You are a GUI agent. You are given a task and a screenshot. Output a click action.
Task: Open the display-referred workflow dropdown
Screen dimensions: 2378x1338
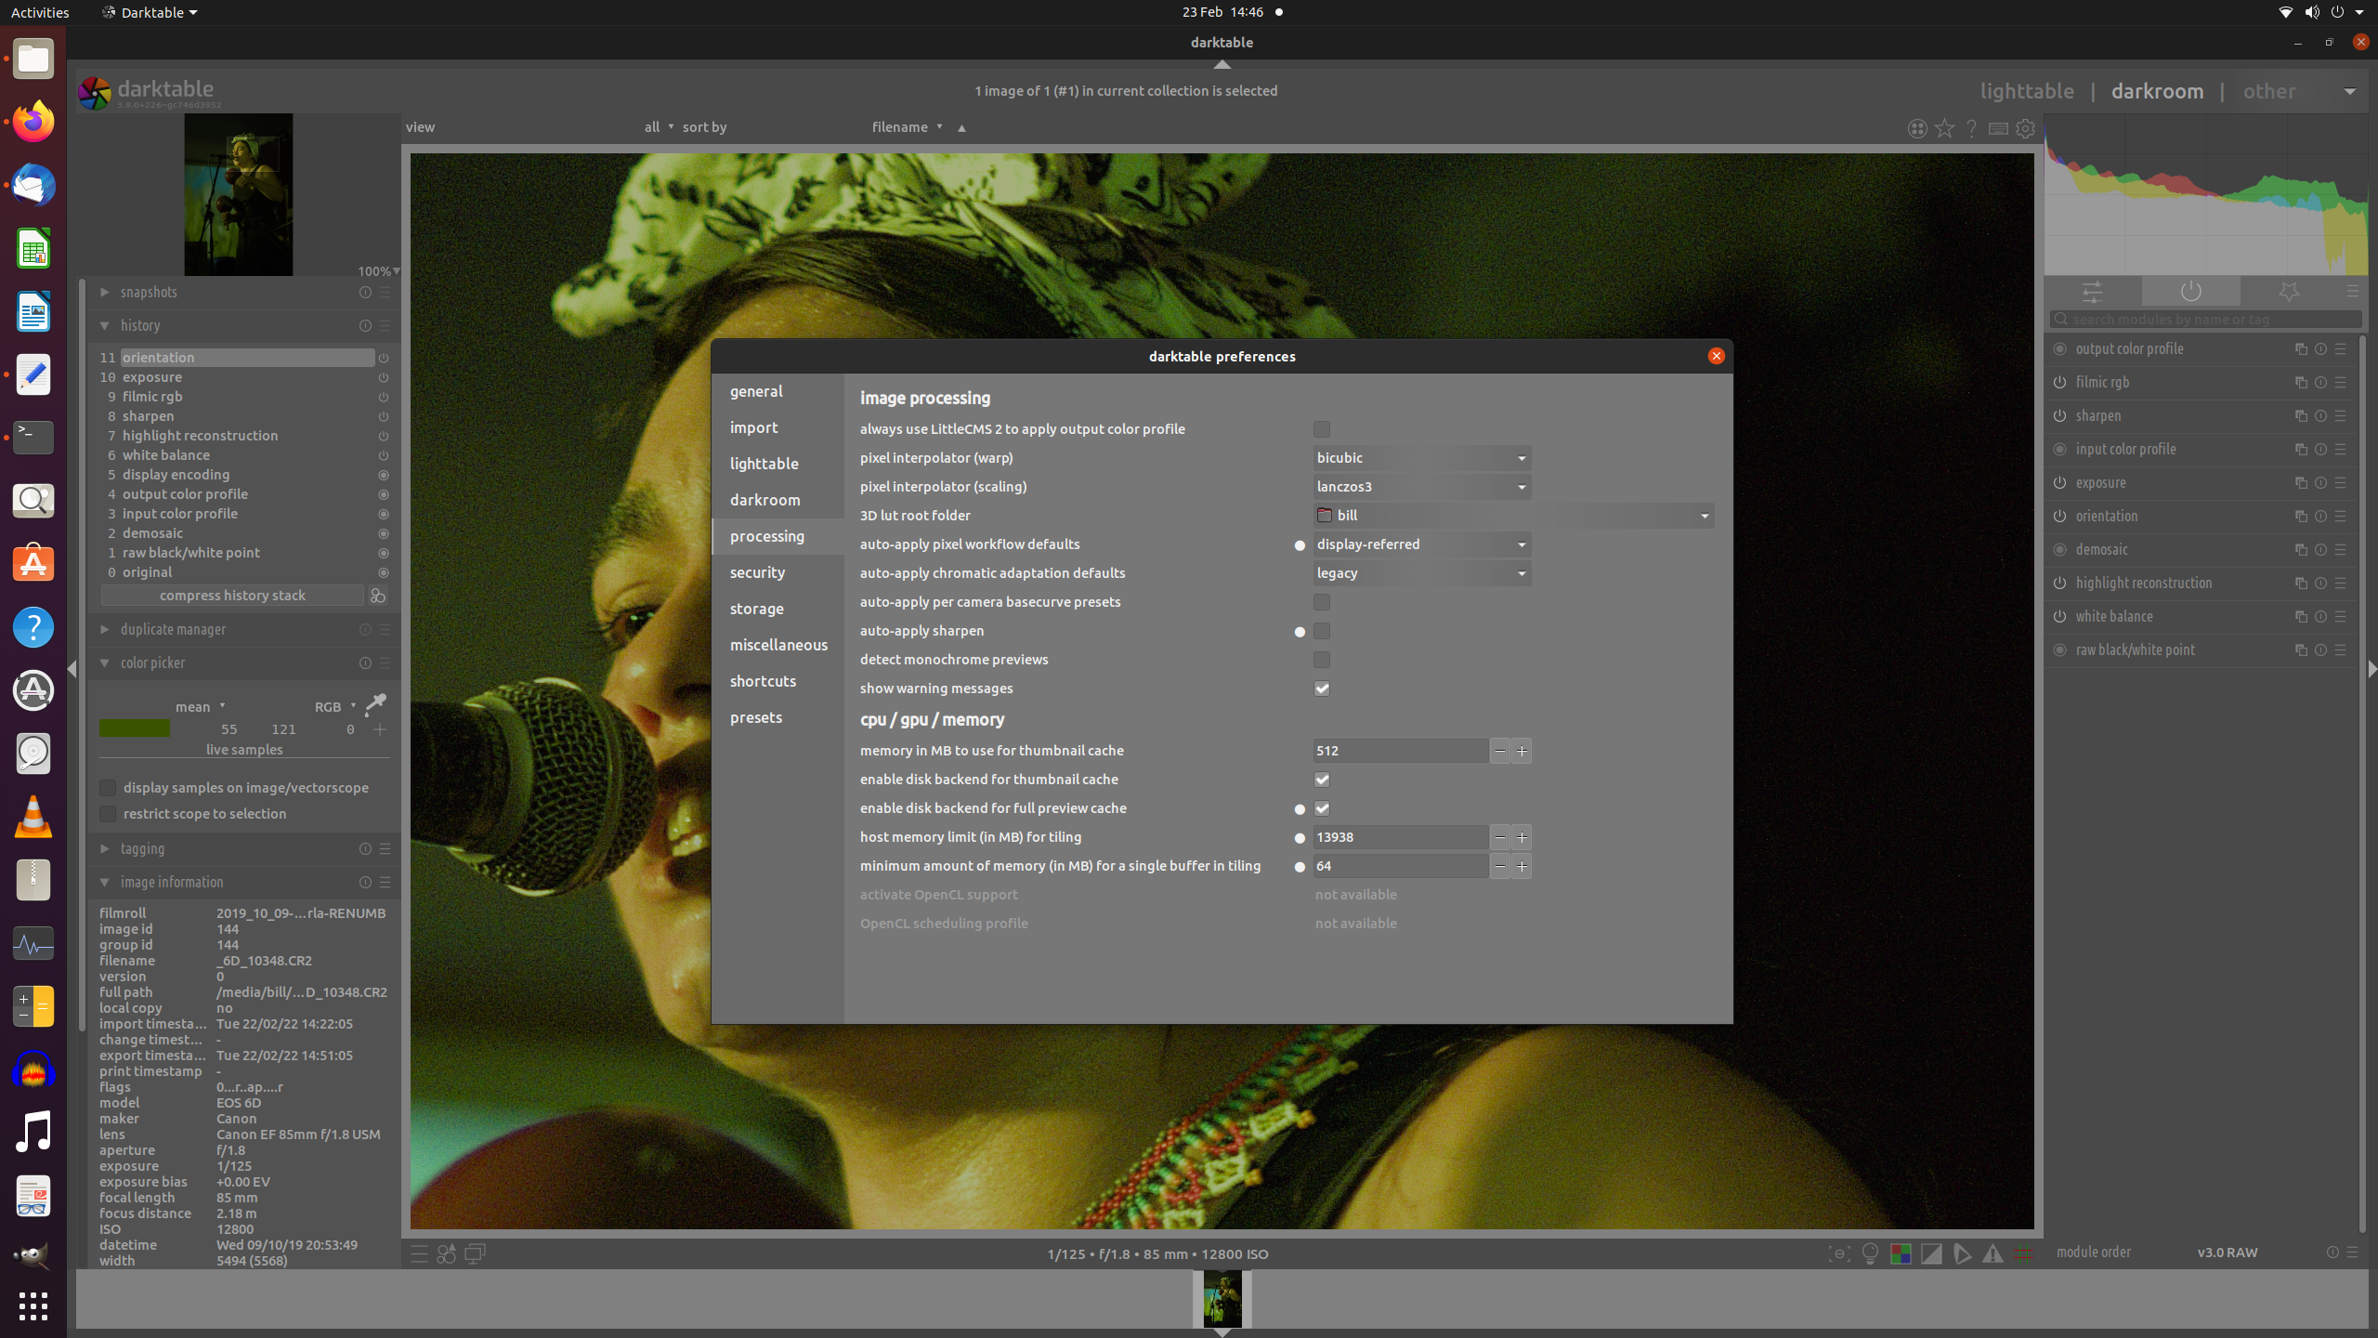tap(1421, 544)
